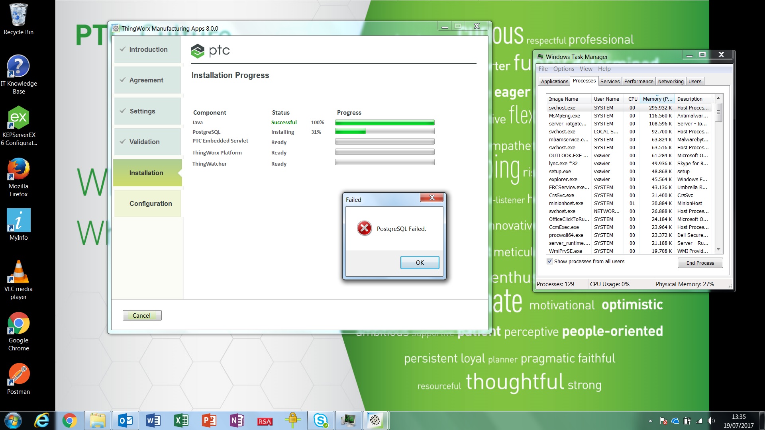Sort processes by User Name column
This screenshot has height=430, width=765.
click(x=608, y=99)
